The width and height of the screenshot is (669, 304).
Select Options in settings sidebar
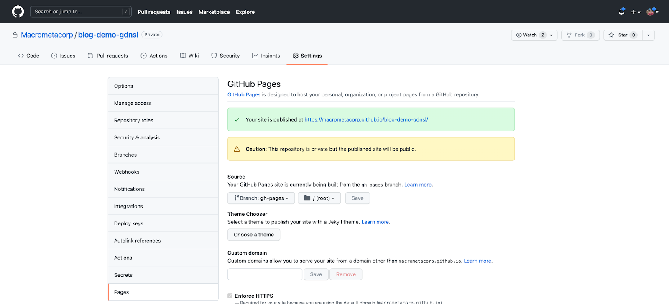click(163, 86)
